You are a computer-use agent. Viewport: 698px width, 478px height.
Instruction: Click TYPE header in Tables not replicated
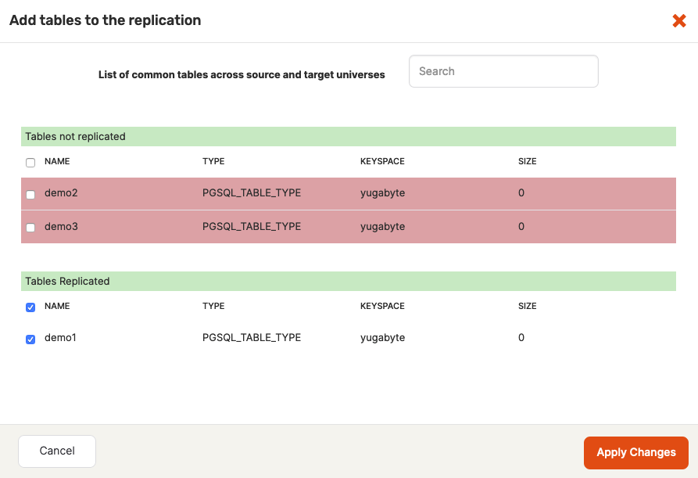[213, 162]
